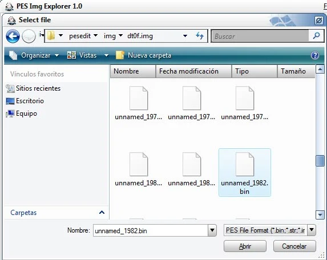Click Vistas toolbar label

click(88, 55)
